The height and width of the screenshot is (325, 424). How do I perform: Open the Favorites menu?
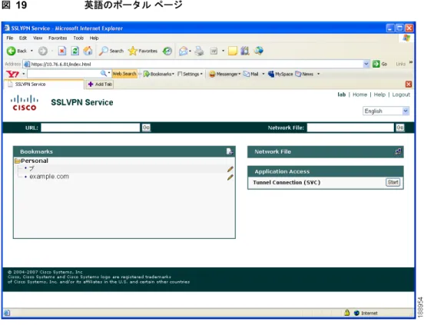coord(58,38)
